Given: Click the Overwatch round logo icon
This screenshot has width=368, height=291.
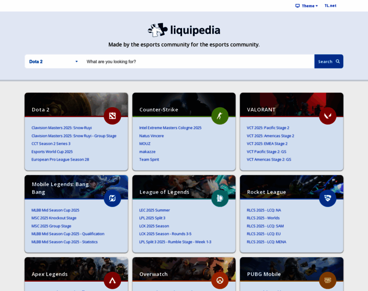Looking at the screenshot, I should pos(220,280).
